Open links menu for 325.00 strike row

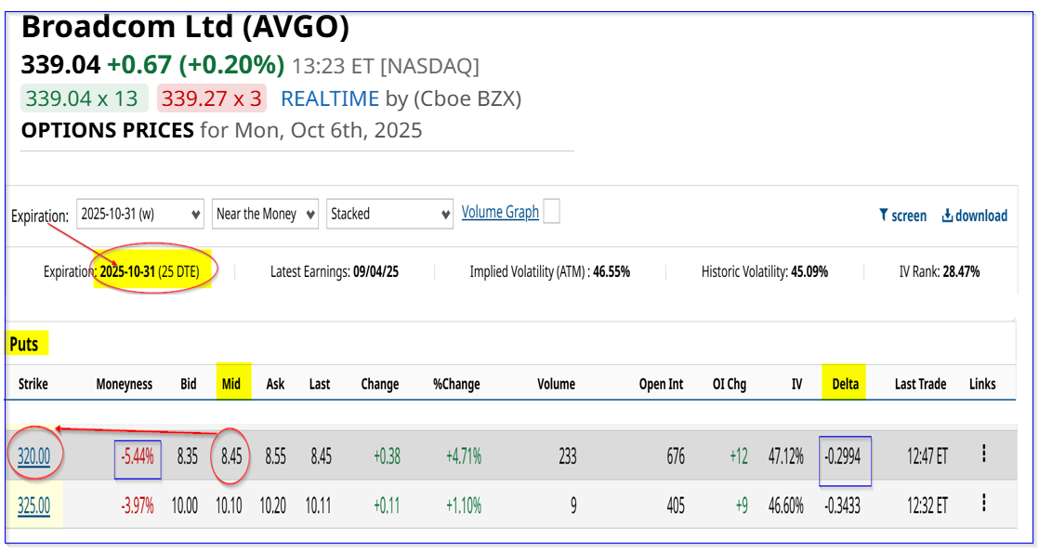983,505
